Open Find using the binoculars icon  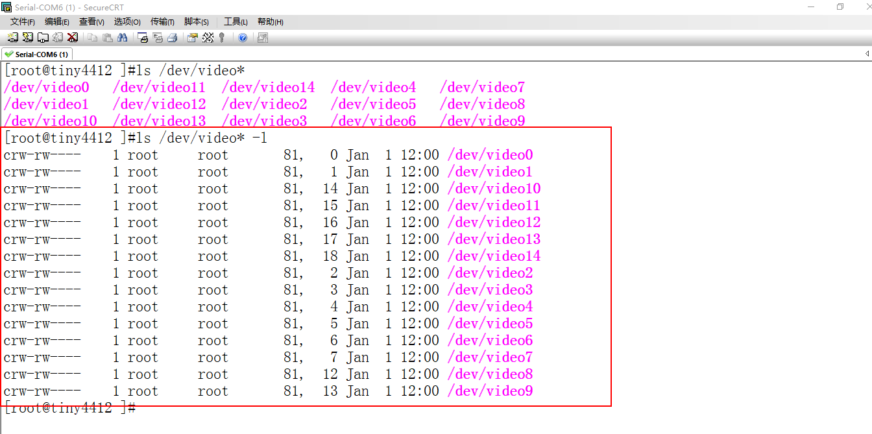click(x=123, y=38)
